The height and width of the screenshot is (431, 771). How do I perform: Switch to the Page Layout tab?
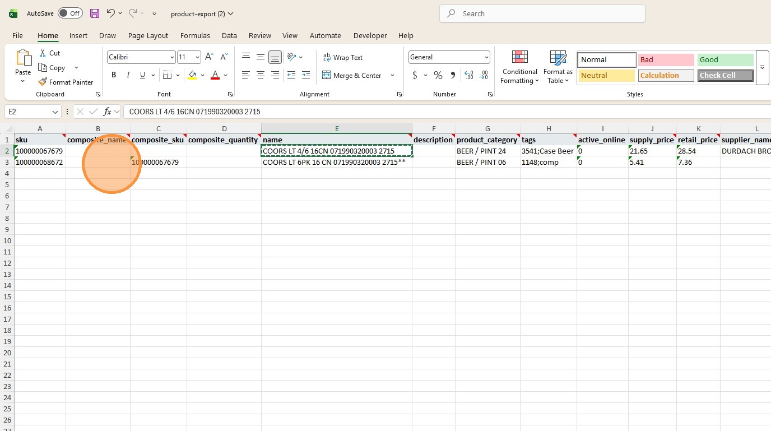(148, 35)
